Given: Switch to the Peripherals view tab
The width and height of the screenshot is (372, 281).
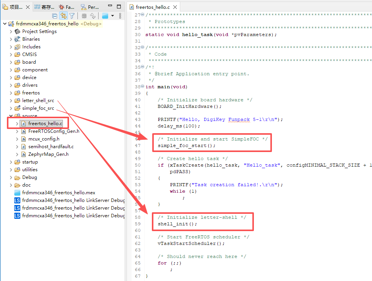Looking at the screenshot, I should pyautogui.click(x=90, y=7).
